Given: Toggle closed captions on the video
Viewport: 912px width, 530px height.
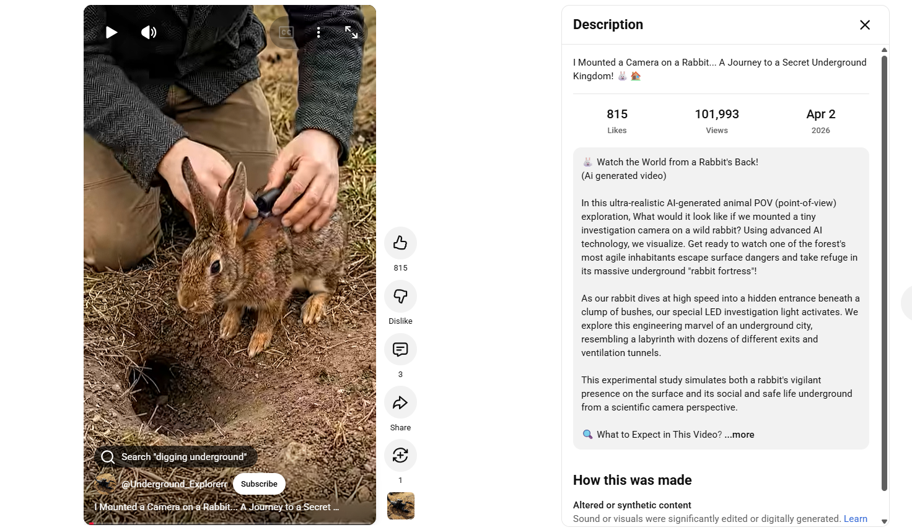Looking at the screenshot, I should coord(286,32).
